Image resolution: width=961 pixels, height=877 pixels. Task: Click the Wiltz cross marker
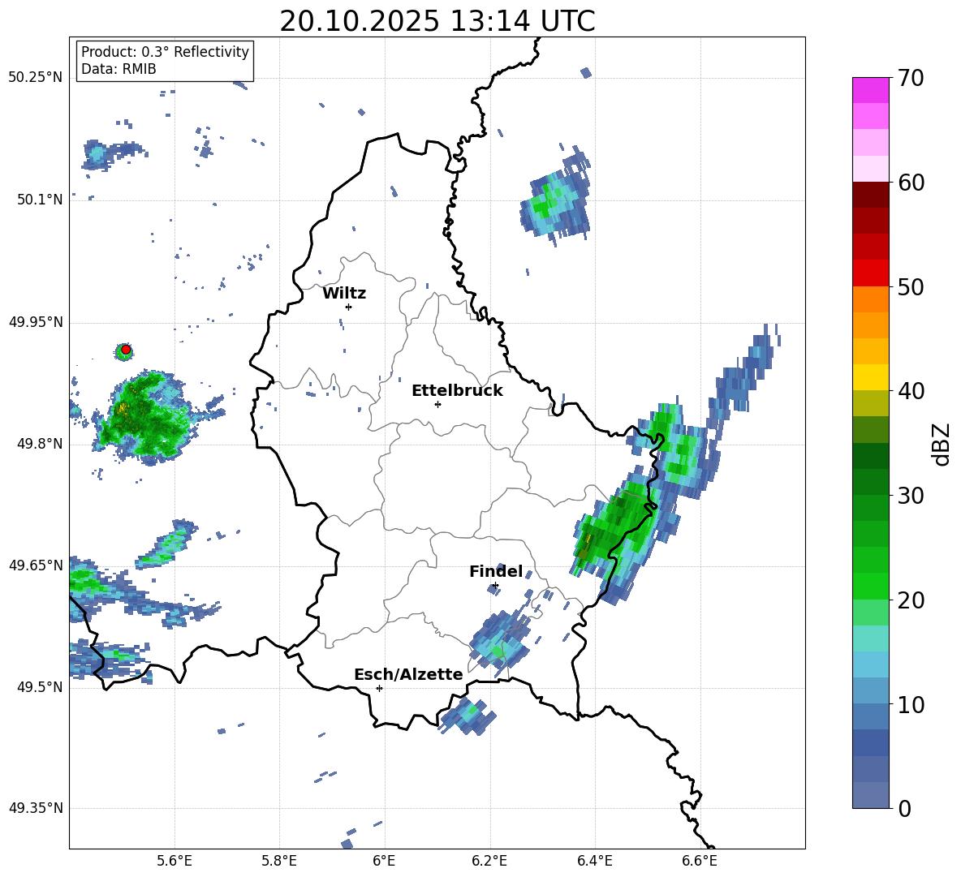(x=348, y=307)
